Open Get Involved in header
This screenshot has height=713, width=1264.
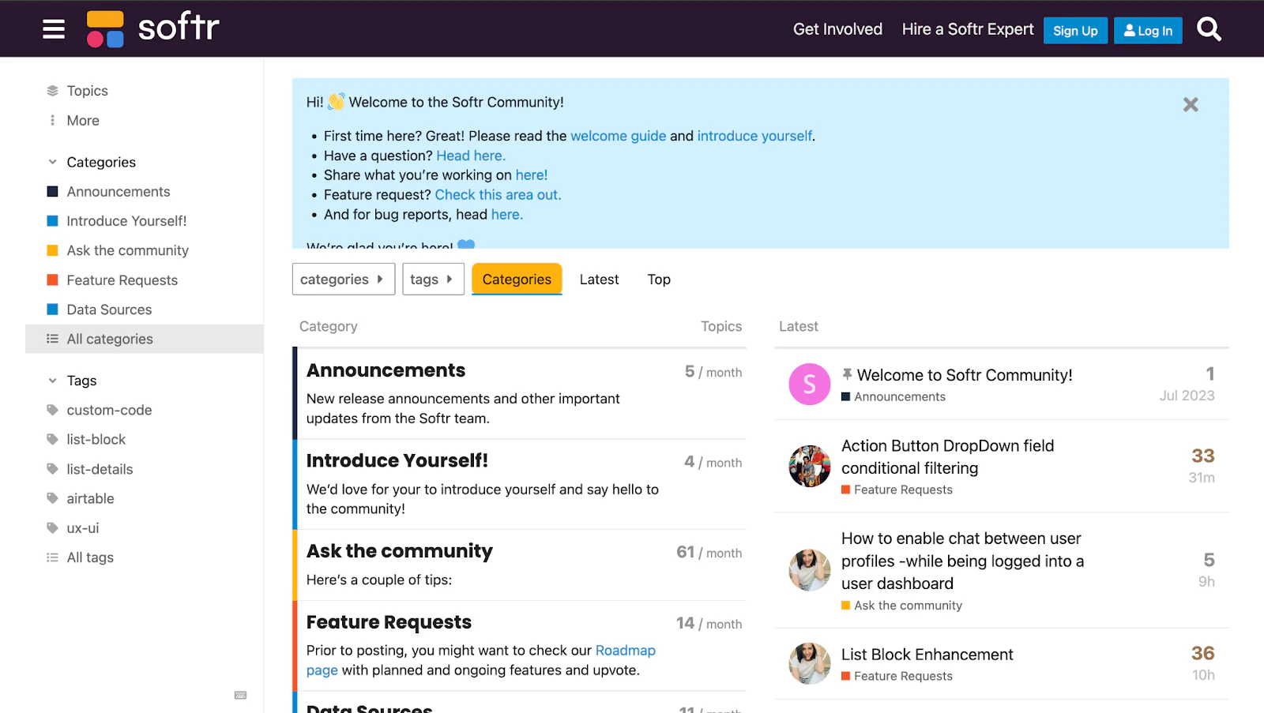click(837, 29)
